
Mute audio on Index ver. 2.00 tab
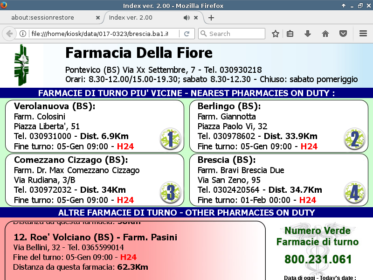pos(186,18)
